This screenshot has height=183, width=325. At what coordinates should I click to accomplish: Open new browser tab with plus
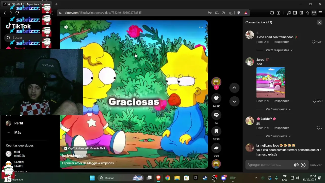tap(56, 4)
